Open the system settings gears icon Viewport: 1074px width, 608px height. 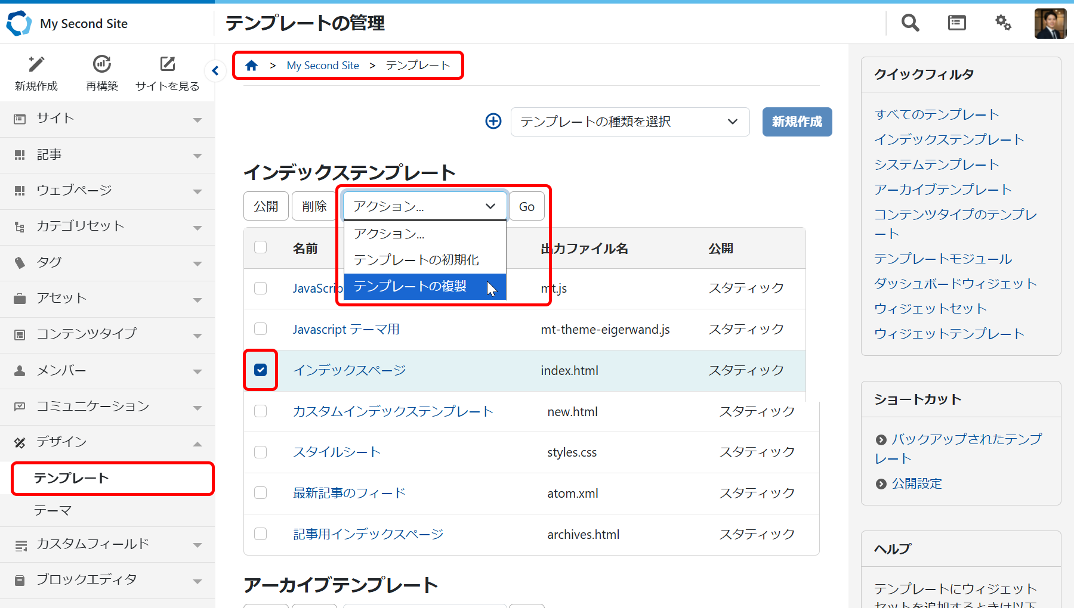pyautogui.click(x=1003, y=23)
